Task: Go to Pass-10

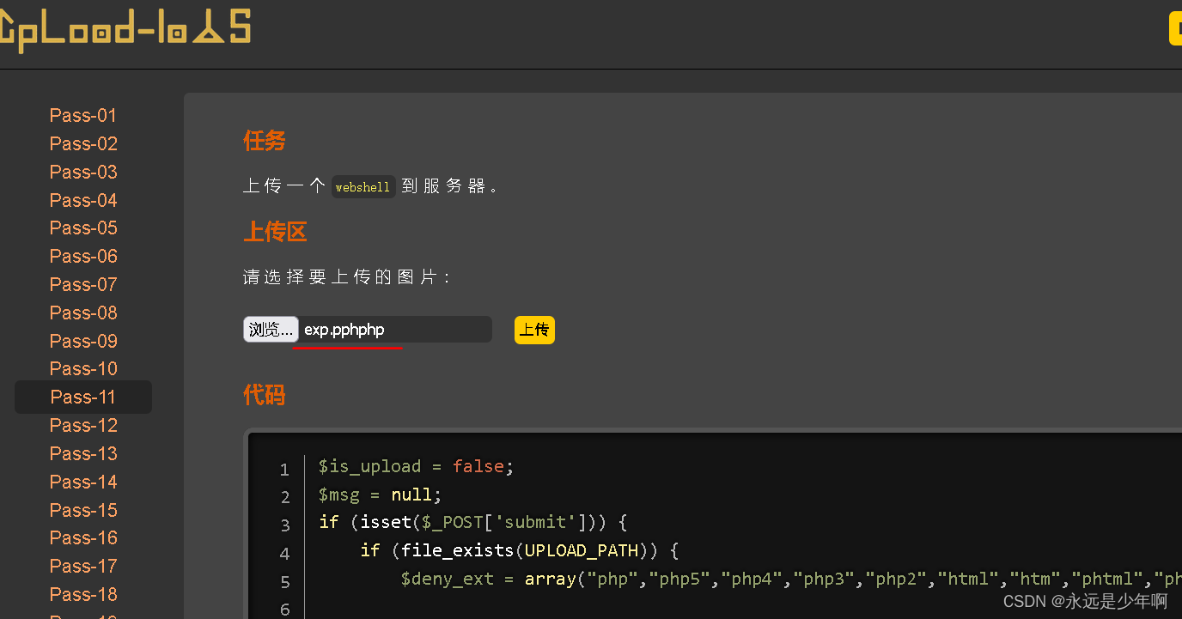Action: [x=83, y=368]
